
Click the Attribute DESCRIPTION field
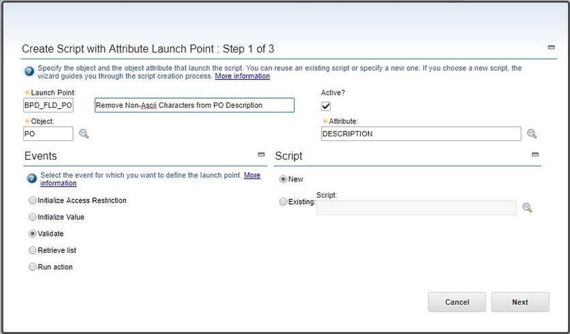[421, 134]
